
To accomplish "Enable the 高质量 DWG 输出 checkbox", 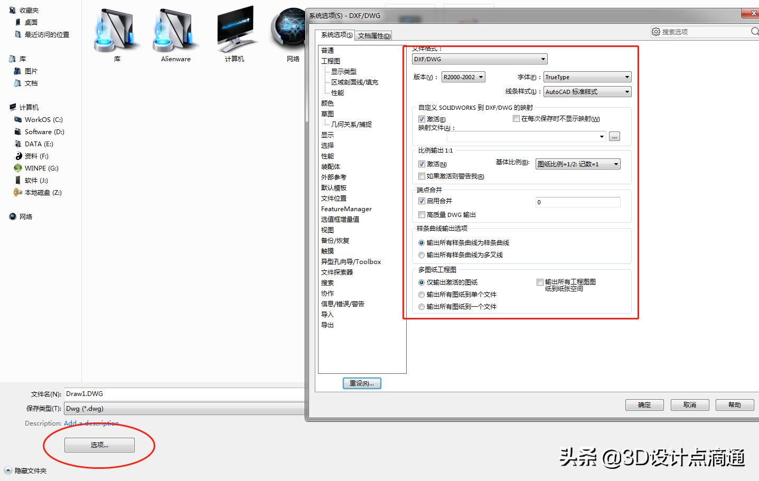I will [421, 214].
